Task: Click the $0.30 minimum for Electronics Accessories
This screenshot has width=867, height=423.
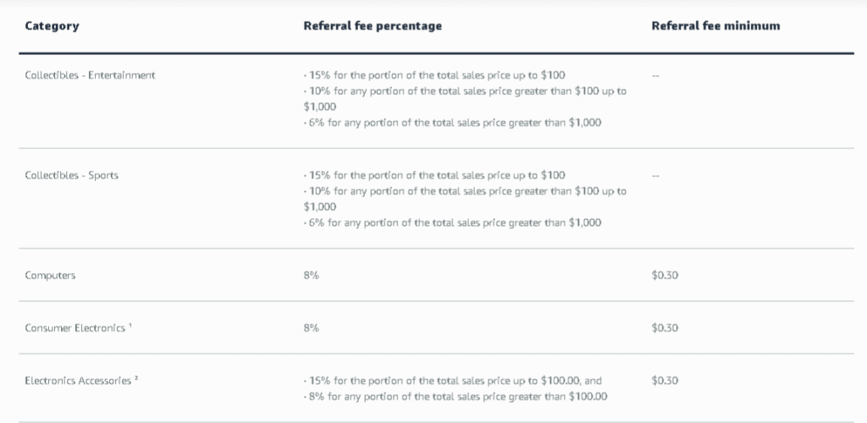Action: [665, 381]
